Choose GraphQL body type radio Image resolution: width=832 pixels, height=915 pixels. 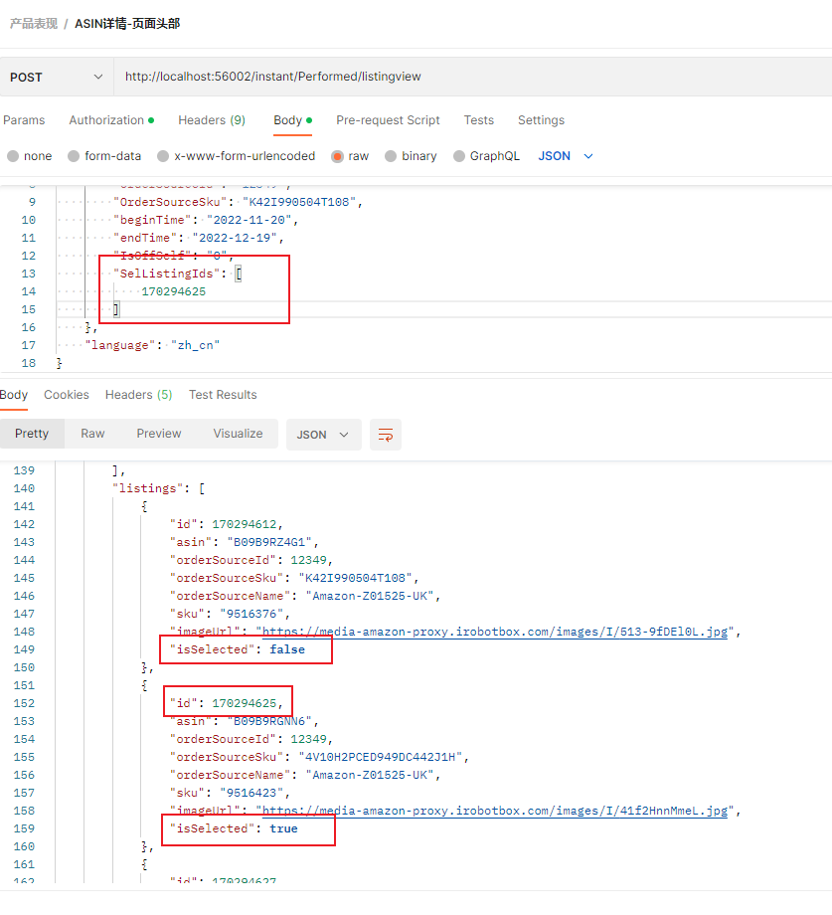(x=459, y=156)
